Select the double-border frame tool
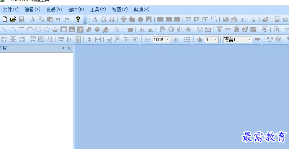The height and width of the screenshot is (149, 289). click(x=64, y=30)
